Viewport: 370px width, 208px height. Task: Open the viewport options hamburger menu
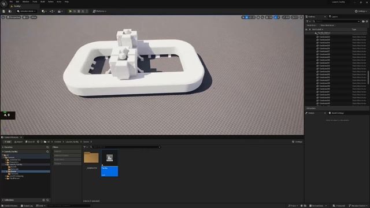tap(3, 17)
